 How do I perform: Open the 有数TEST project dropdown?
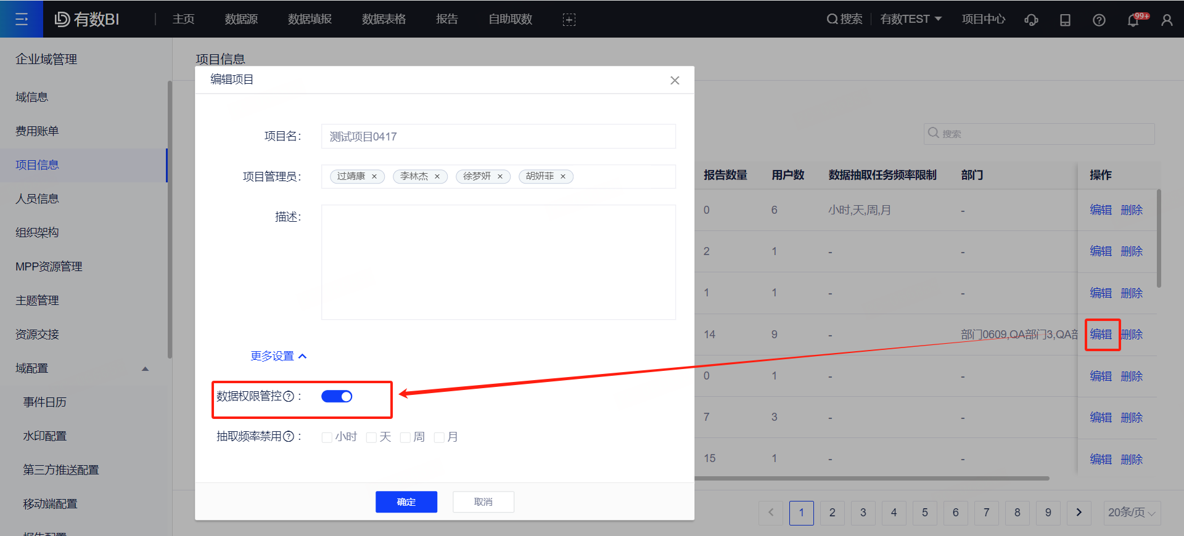pyautogui.click(x=911, y=19)
